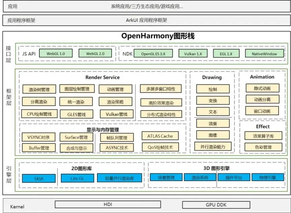291x213 pixels.
Task: Click the 效果算子库 block
Action: (x=263, y=136)
